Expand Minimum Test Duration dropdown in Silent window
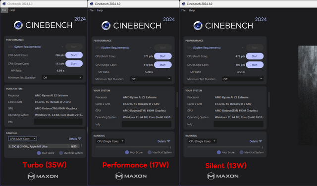Screen dimensions: 317x186 242,79
